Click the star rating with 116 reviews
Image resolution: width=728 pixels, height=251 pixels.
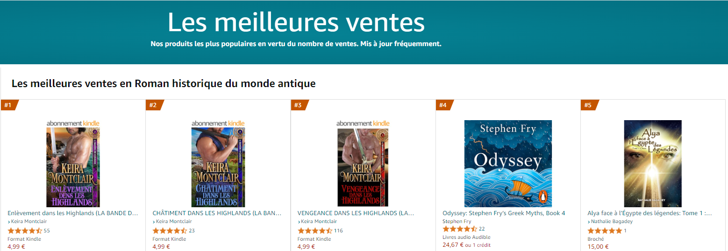pos(315,231)
